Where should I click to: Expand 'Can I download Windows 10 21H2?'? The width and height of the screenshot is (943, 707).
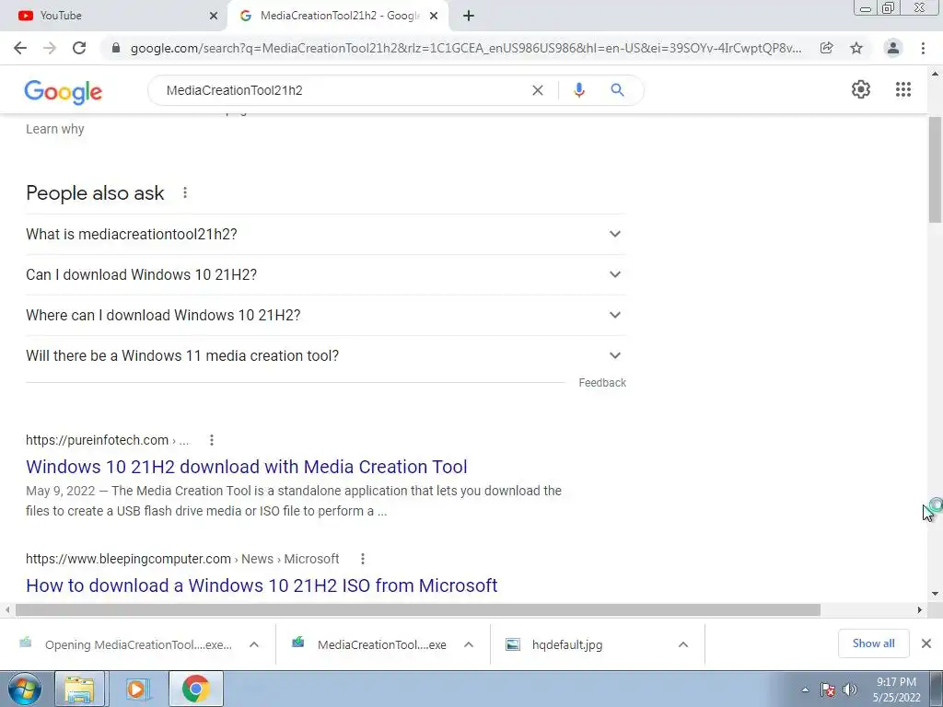(325, 274)
